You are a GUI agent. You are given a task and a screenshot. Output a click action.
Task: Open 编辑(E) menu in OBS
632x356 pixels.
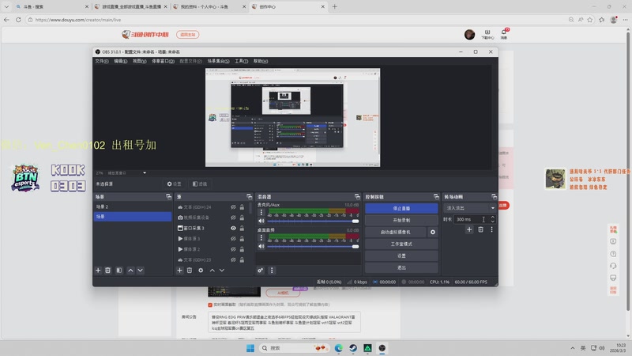tap(120, 62)
